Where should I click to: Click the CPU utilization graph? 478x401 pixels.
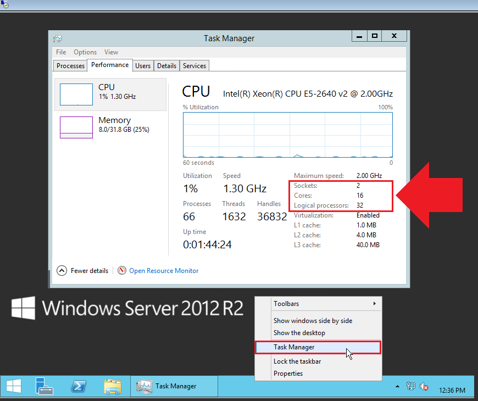pyautogui.click(x=288, y=135)
